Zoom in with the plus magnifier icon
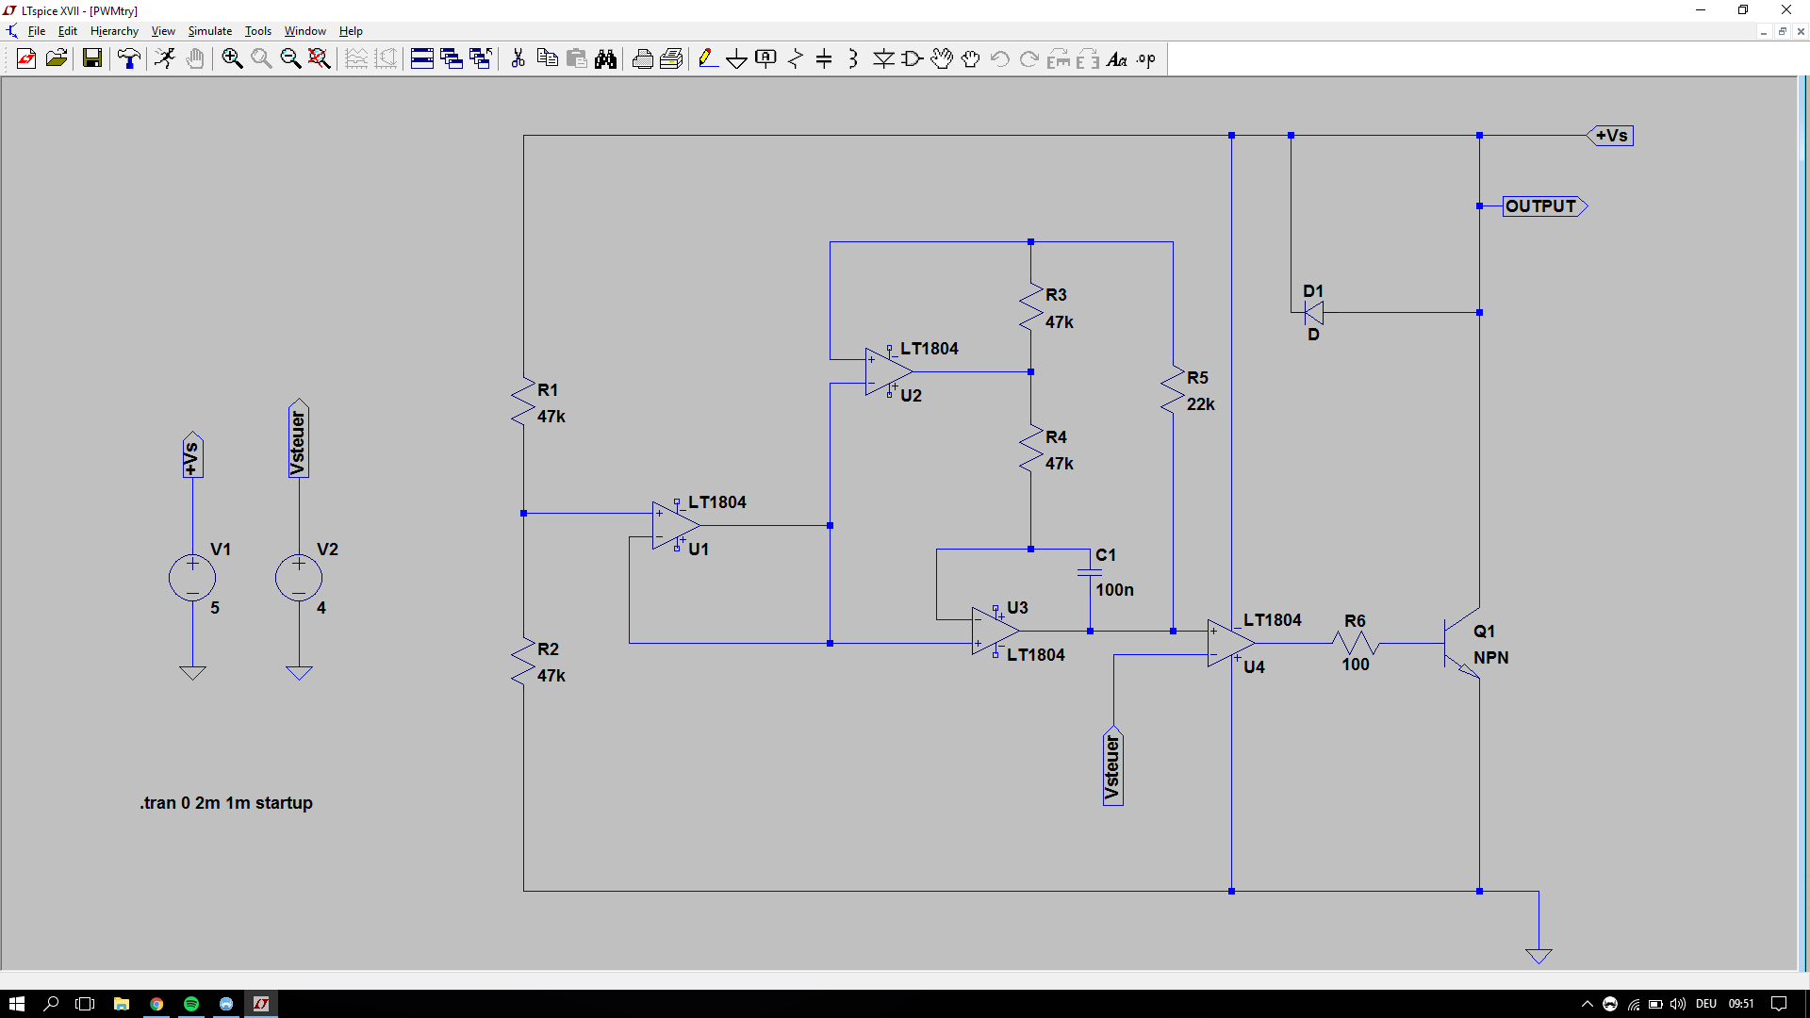 point(232,58)
